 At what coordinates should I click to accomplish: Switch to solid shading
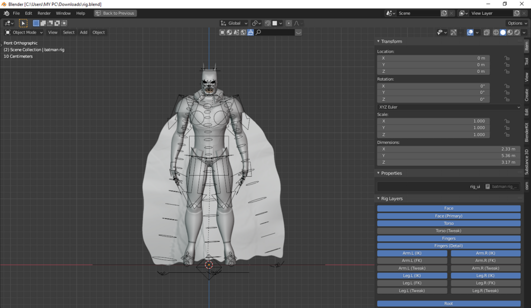503,33
